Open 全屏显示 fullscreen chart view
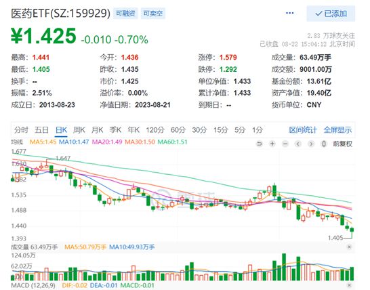This screenshot has width=370, height=290. pyautogui.click(x=337, y=130)
